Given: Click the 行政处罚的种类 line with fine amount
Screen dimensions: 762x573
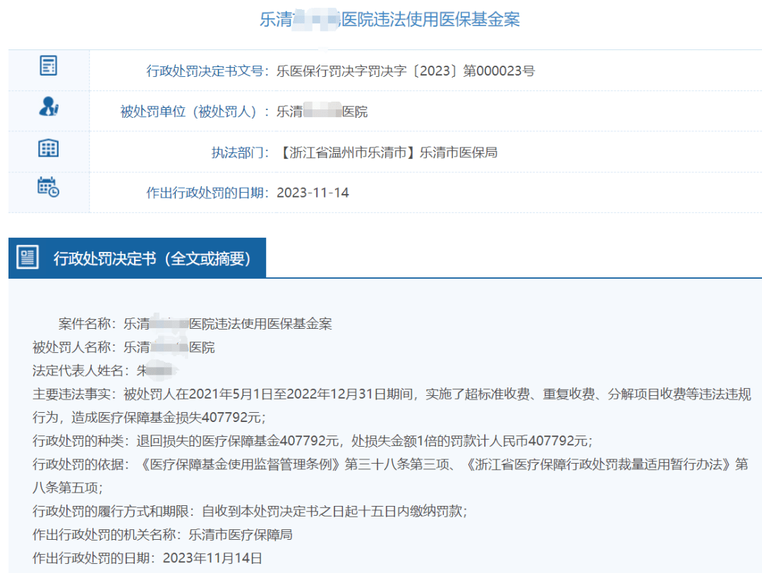Looking at the screenshot, I should pyautogui.click(x=312, y=441).
